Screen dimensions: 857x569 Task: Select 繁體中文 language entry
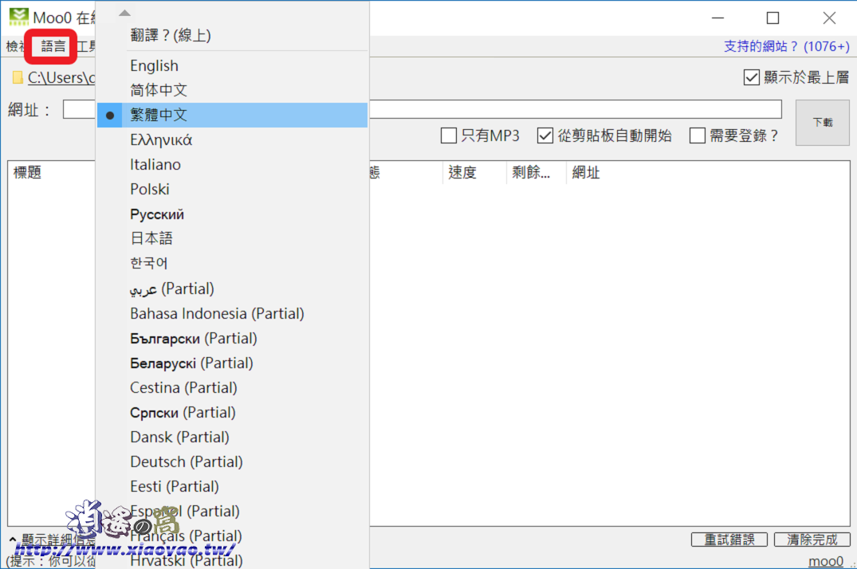(232, 115)
